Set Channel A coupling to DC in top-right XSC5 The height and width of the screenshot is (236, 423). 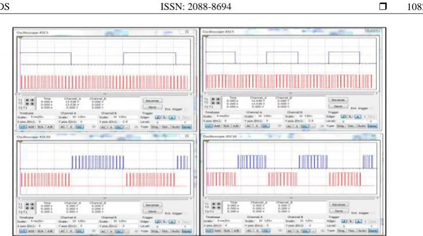click(265, 126)
